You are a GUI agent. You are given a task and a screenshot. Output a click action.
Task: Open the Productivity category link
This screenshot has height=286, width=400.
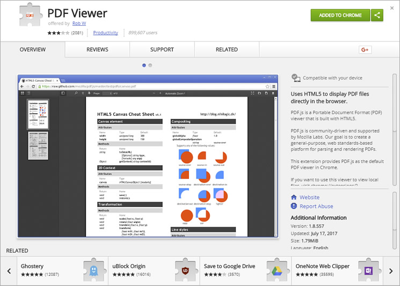(106, 33)
